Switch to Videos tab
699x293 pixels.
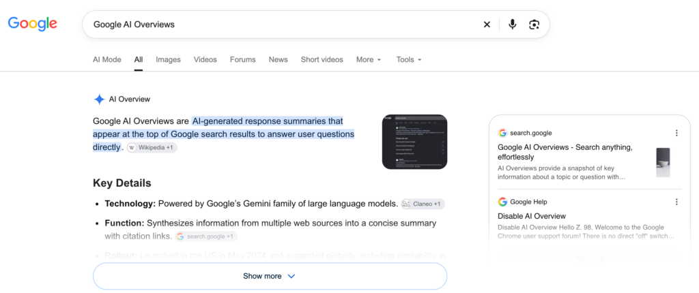click(205, 59)
